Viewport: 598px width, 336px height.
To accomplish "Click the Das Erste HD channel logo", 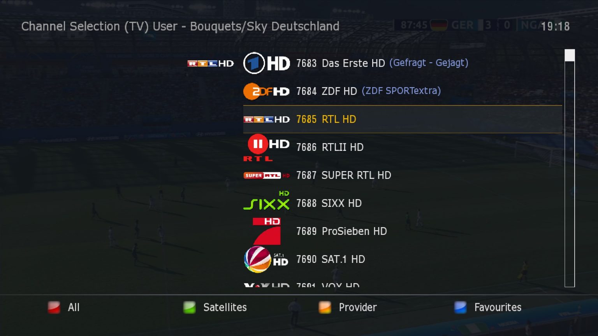I will (x=267, y=63).
